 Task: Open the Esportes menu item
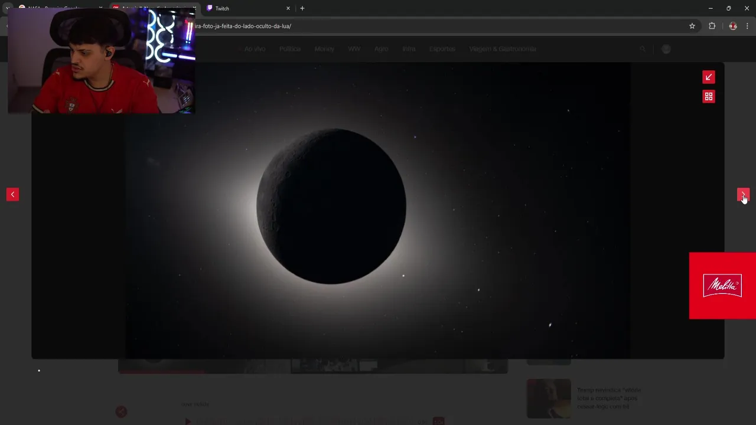[x=442, y=49]
